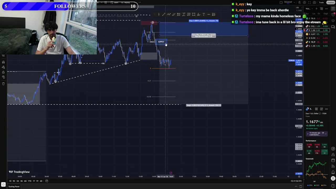Viewport: 336px width, 189px height.
Task: Toggle magnet mode in left toolbar
Action: [x=3, y=62]
